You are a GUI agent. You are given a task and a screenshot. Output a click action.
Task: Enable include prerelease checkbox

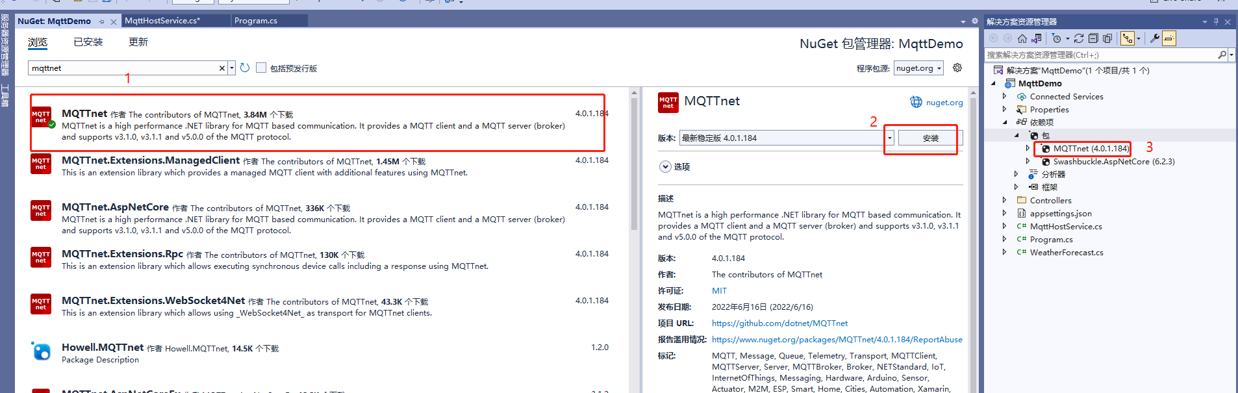261,68
